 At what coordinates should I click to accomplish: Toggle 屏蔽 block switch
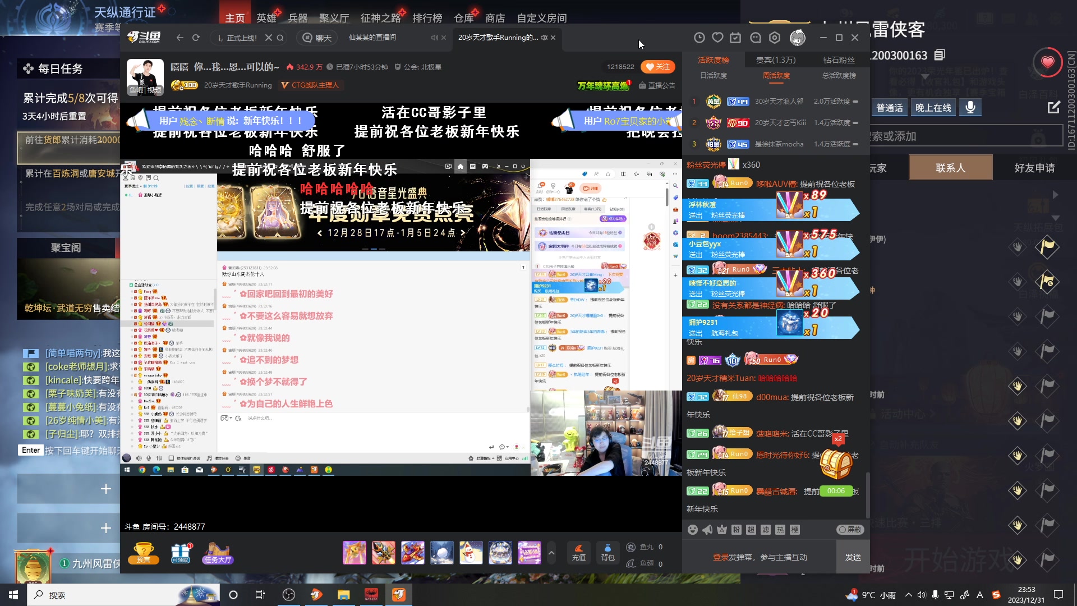point(850,530)
